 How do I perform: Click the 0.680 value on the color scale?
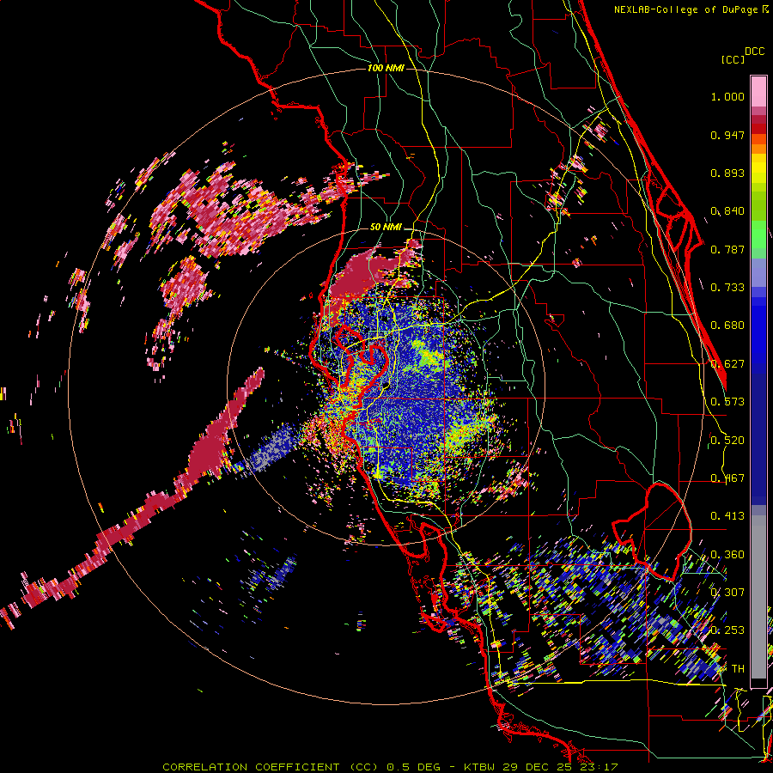[x=727, y=326]
